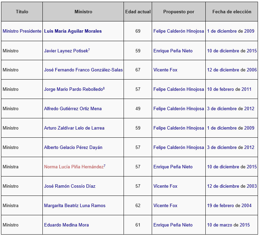The width and height of the screenshot is (259, 236).
Task: Click footnote 8 beside Pardo Rebolledo
Action: click(104, 88)
